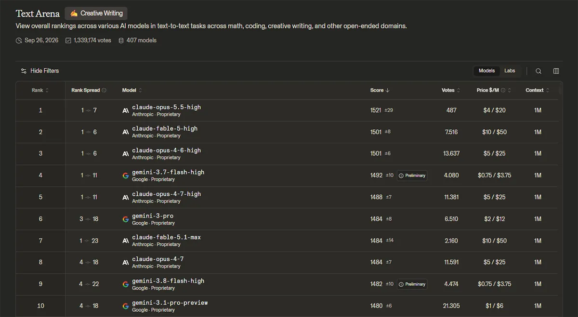
Task: Open the gemini-3.1-pro-preview model link
Action: pyautogui.click(x=170, y=303)
